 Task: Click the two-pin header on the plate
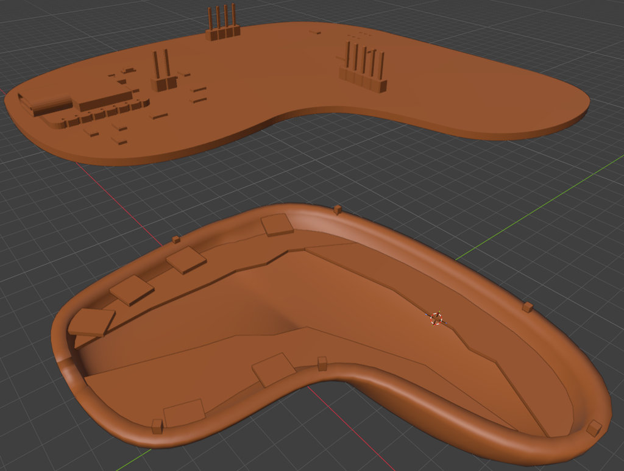(163, 71)
